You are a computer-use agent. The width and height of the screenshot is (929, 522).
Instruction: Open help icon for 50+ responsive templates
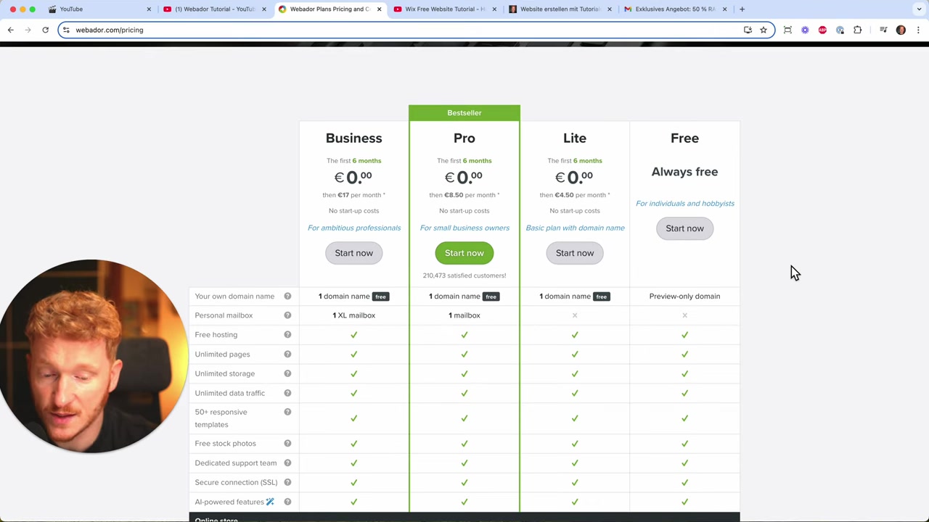[x=287, y=412]
